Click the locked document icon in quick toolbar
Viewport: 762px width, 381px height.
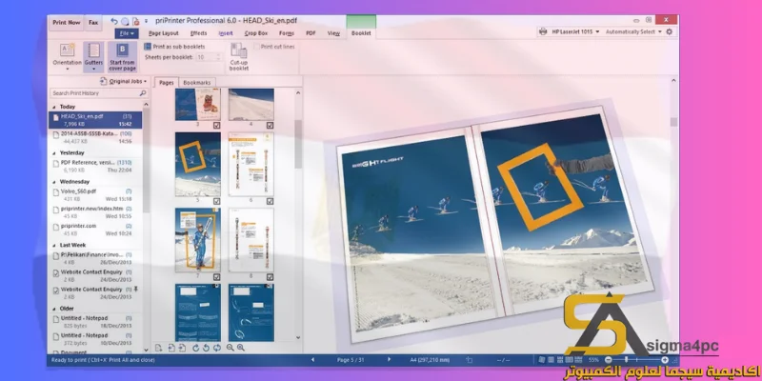pyautogui.click(x=136, y=21)
